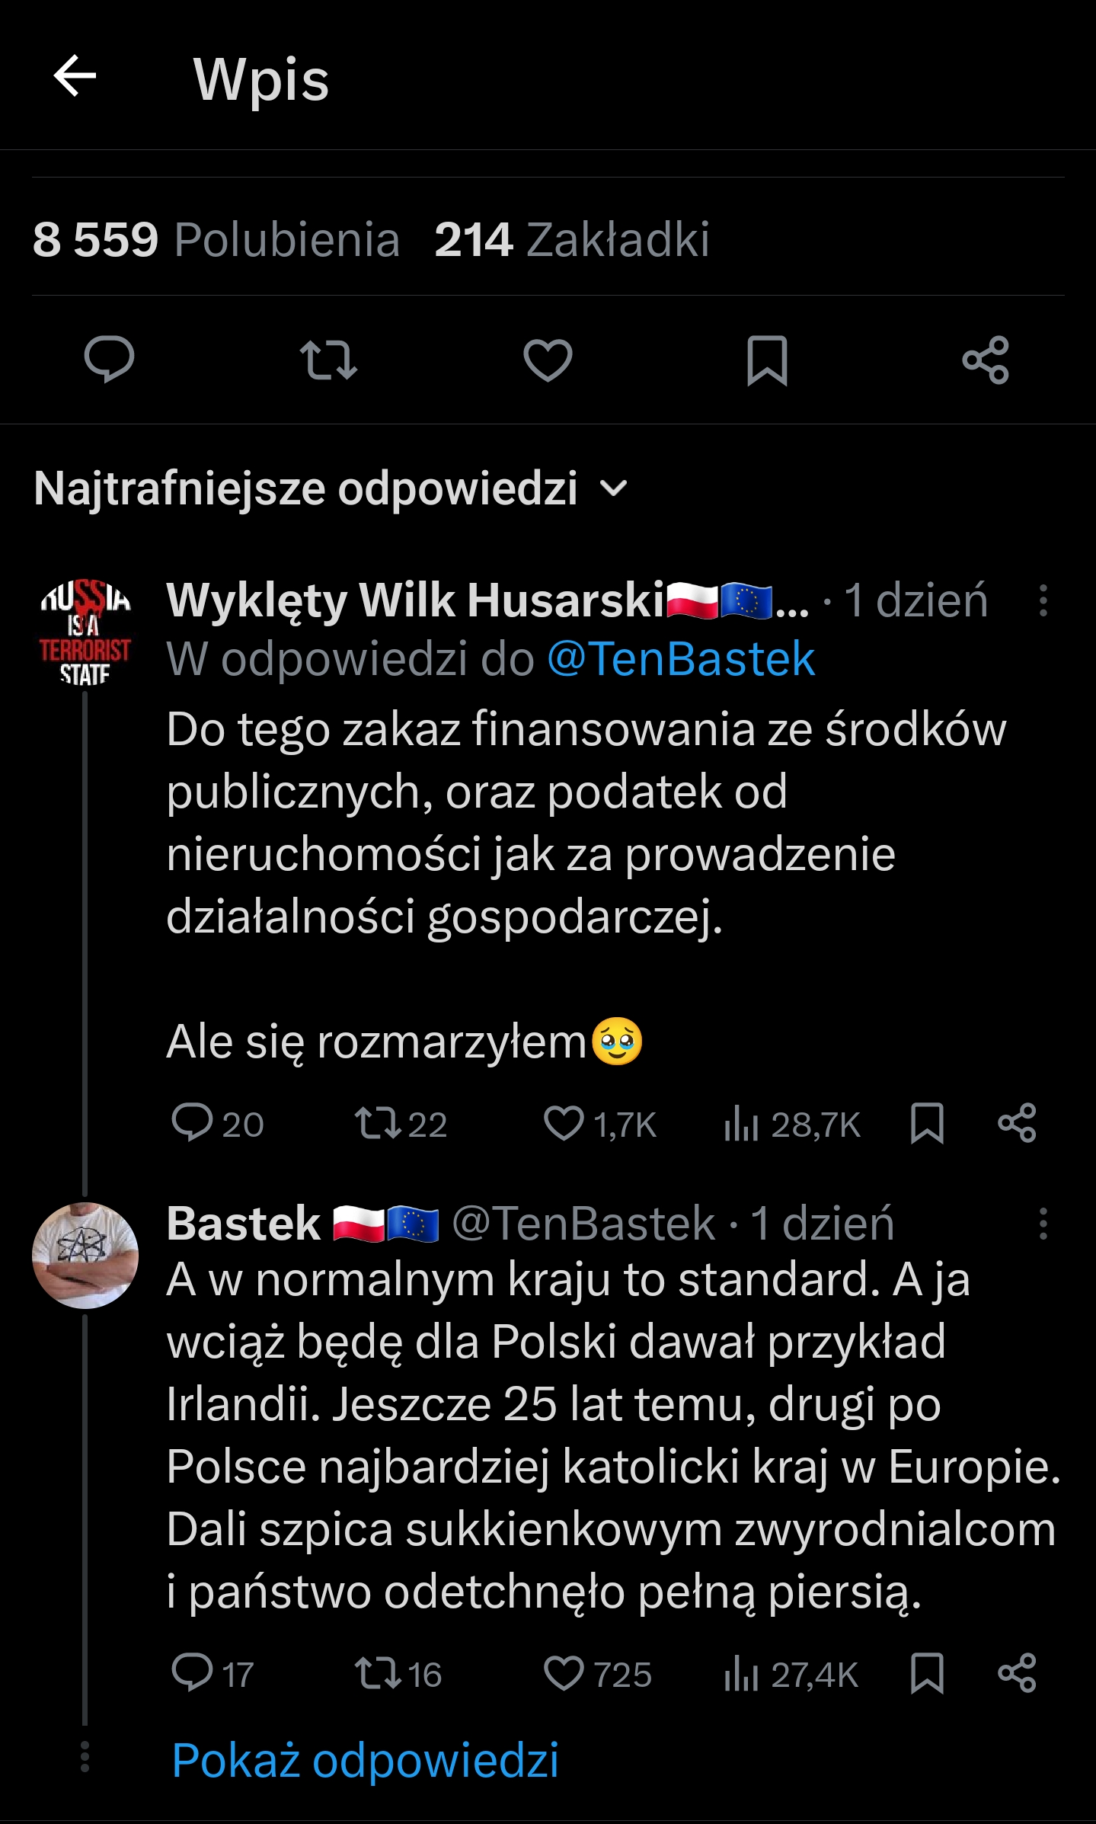
Task: Reply to Wyklęty Wilk Husarski's comment
Action: click(x=192, y=1123)
